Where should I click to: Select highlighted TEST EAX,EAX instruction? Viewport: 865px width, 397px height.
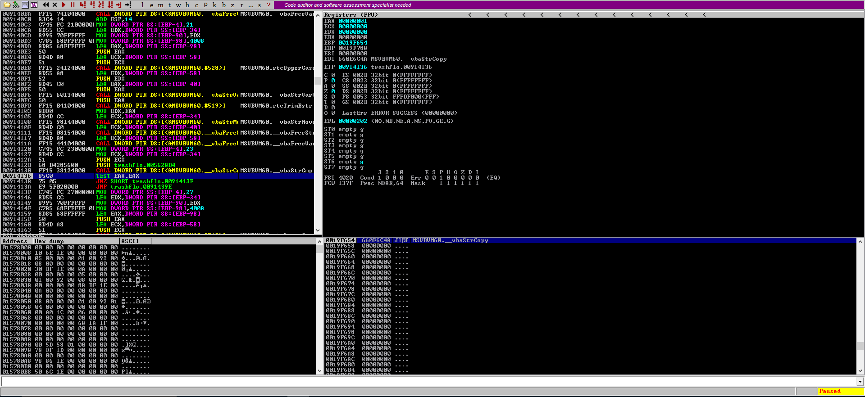[158, 176]
